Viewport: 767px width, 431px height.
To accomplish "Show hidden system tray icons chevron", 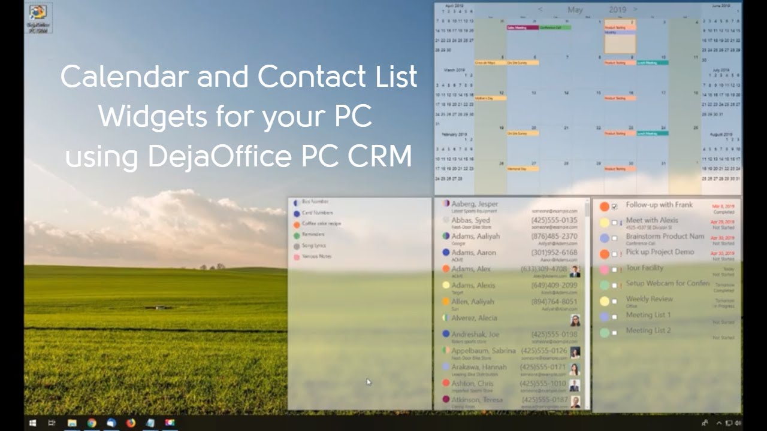I will [x=719, y=423].
